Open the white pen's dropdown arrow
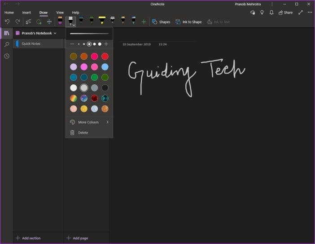Screen dimensions: 315x244 (74, 25)
